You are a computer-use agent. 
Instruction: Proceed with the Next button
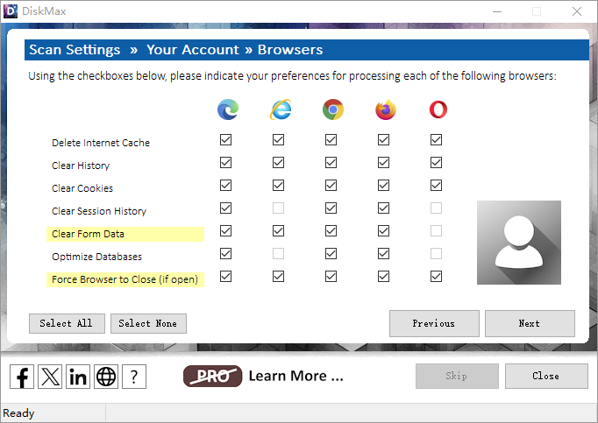[530, 323]
